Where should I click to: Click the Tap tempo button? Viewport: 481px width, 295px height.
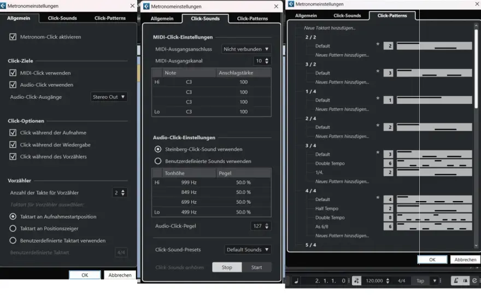click(x=420, y=281)
